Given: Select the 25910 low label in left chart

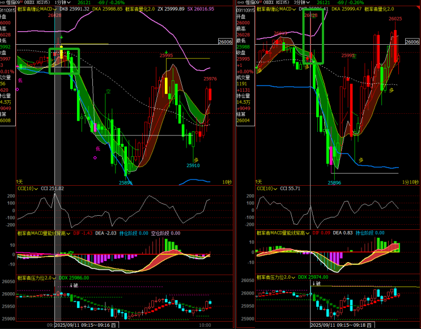Looking at the screenshot, I should point(193,165).
